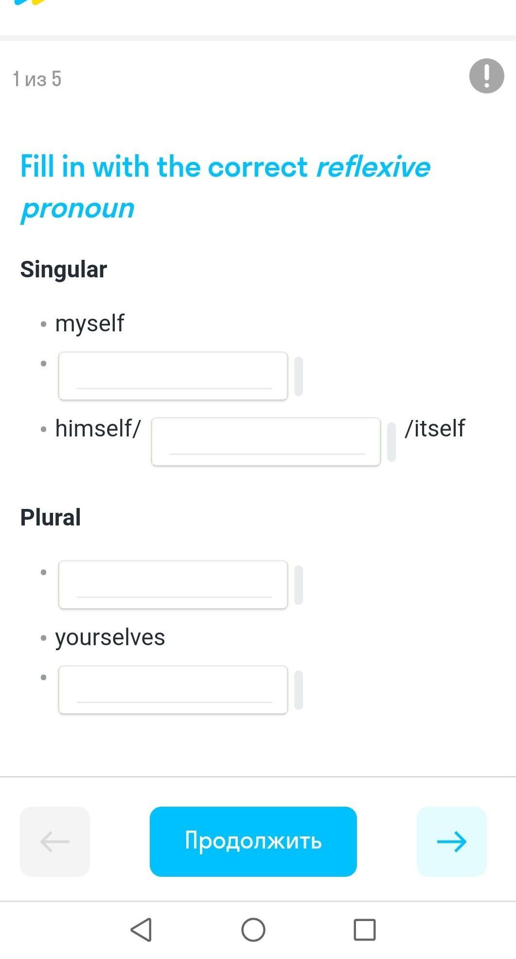Tap Android recent apps square icon

(365, 930)
